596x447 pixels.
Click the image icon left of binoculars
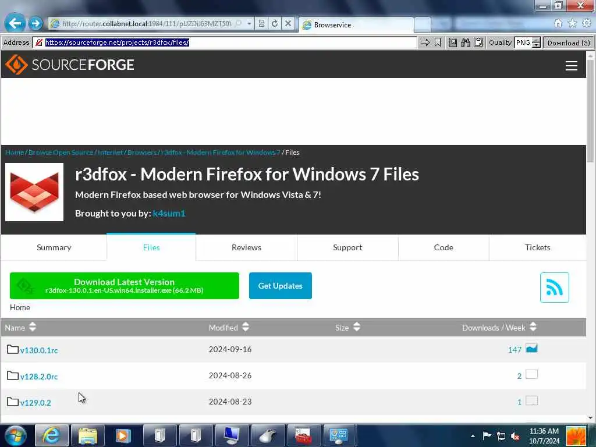[452, 42]
